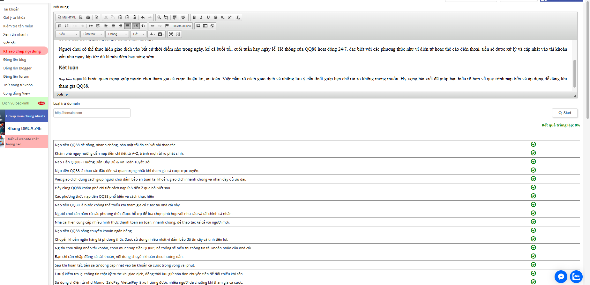Open the Dịch vụ backlink link
590x285 pixels.
coord(24,103)
